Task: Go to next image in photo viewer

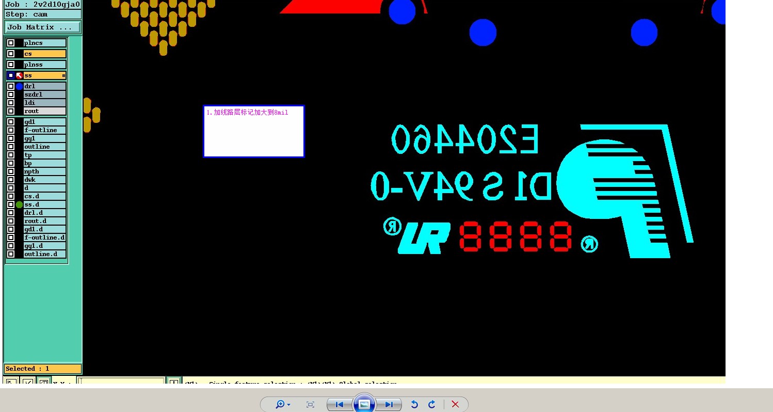Action: tap(389, 404)
